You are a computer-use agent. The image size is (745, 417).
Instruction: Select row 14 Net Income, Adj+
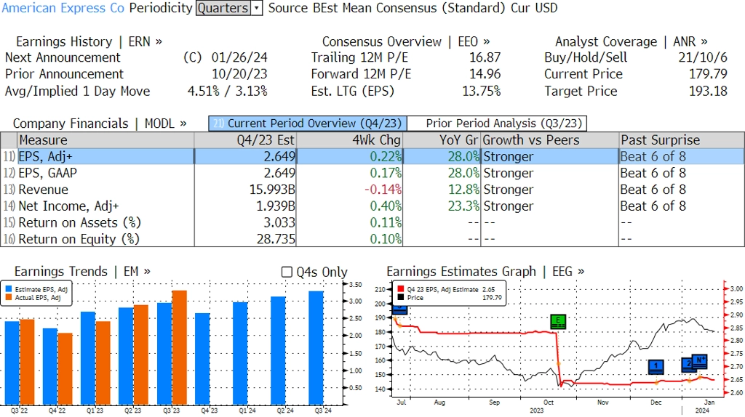pos(372,206)
